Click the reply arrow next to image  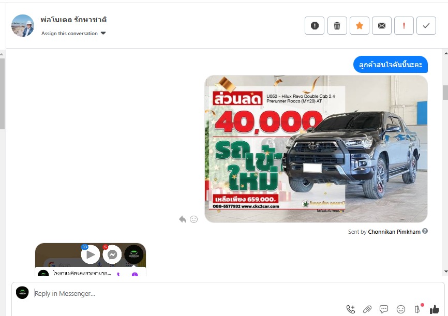(183, 219)
